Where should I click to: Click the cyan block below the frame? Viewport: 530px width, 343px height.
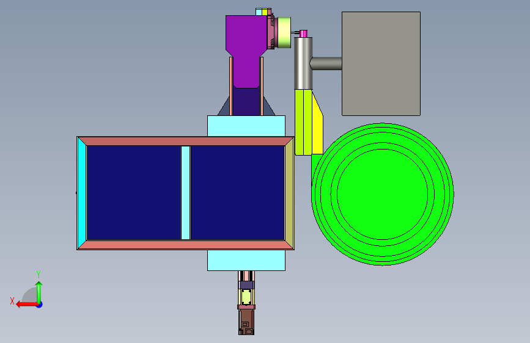click(x=246, y=260)
